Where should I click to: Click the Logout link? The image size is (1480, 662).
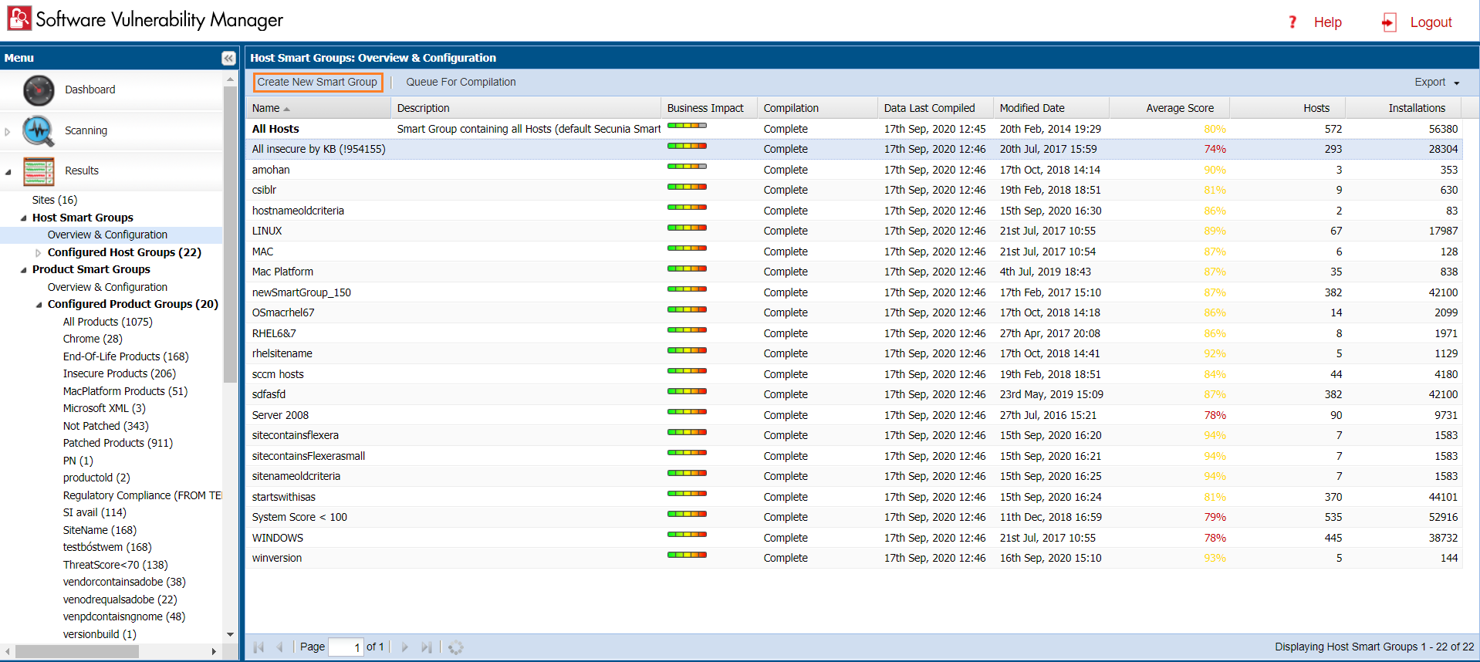tap(1431, 22)
